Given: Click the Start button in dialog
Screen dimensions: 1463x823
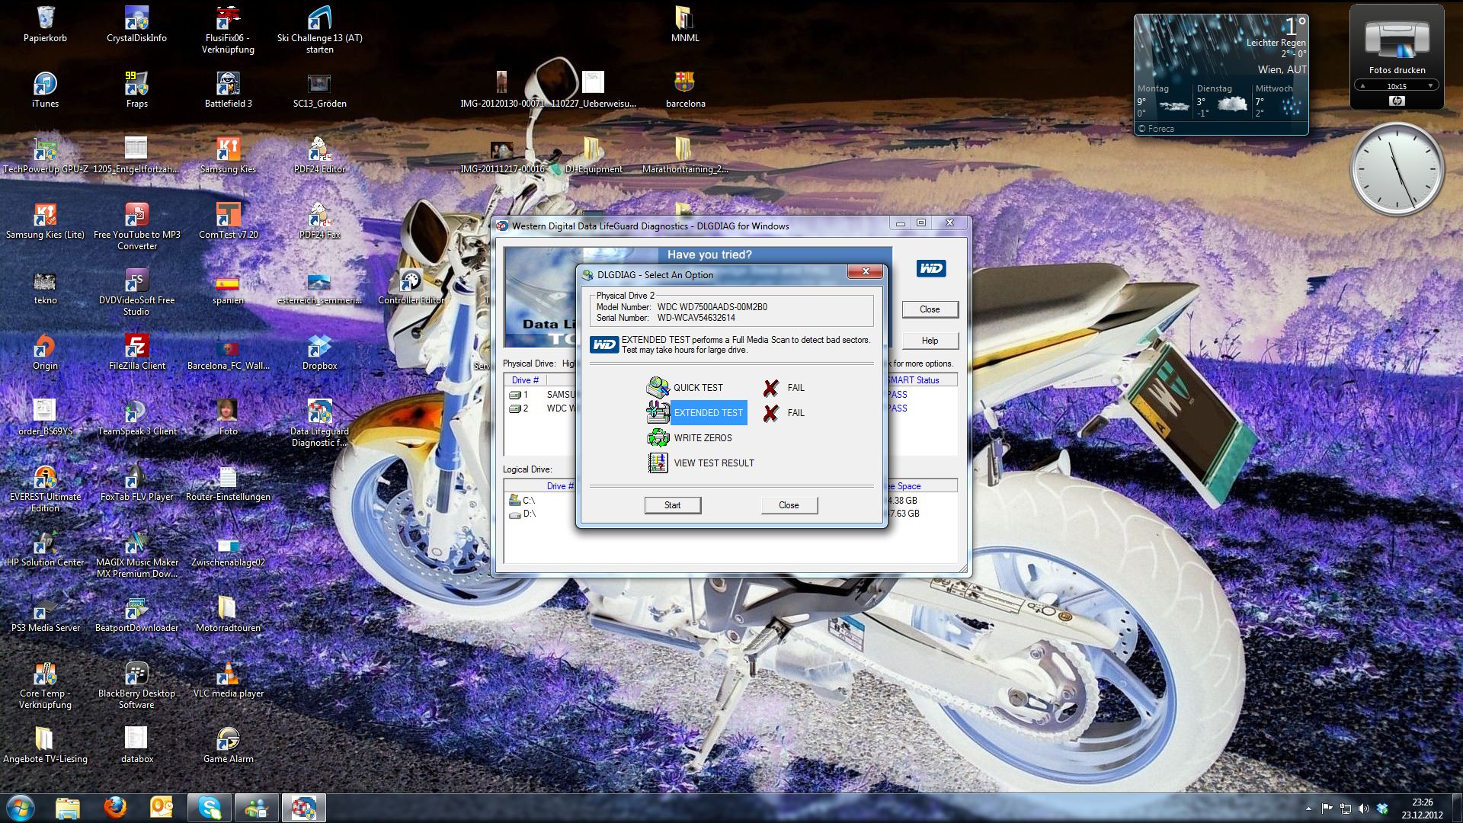Looking at the screenshot, I should (672, 505).
